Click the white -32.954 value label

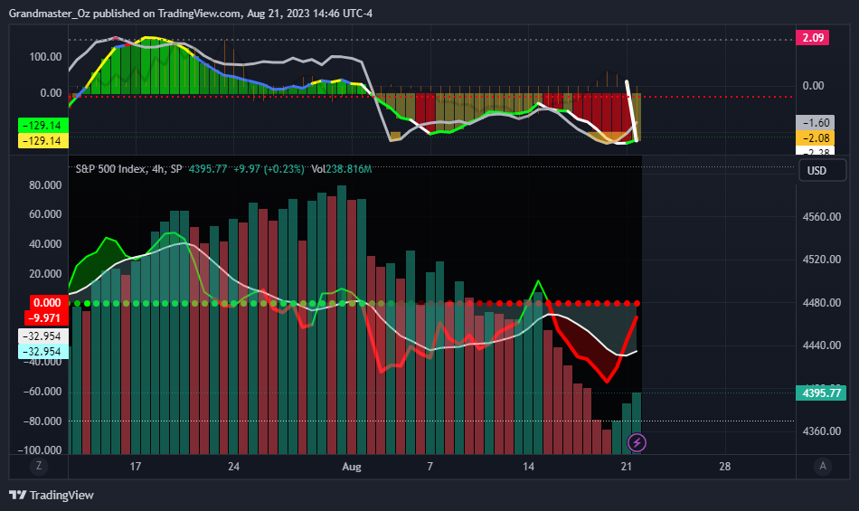43,336
